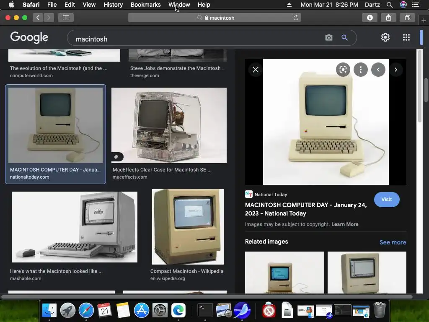Click the National Today source label
This screenshot has width=429, height=322.
(x=266, y=195)
